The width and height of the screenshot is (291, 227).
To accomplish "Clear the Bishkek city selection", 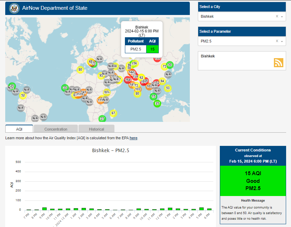I will (277, 16).
